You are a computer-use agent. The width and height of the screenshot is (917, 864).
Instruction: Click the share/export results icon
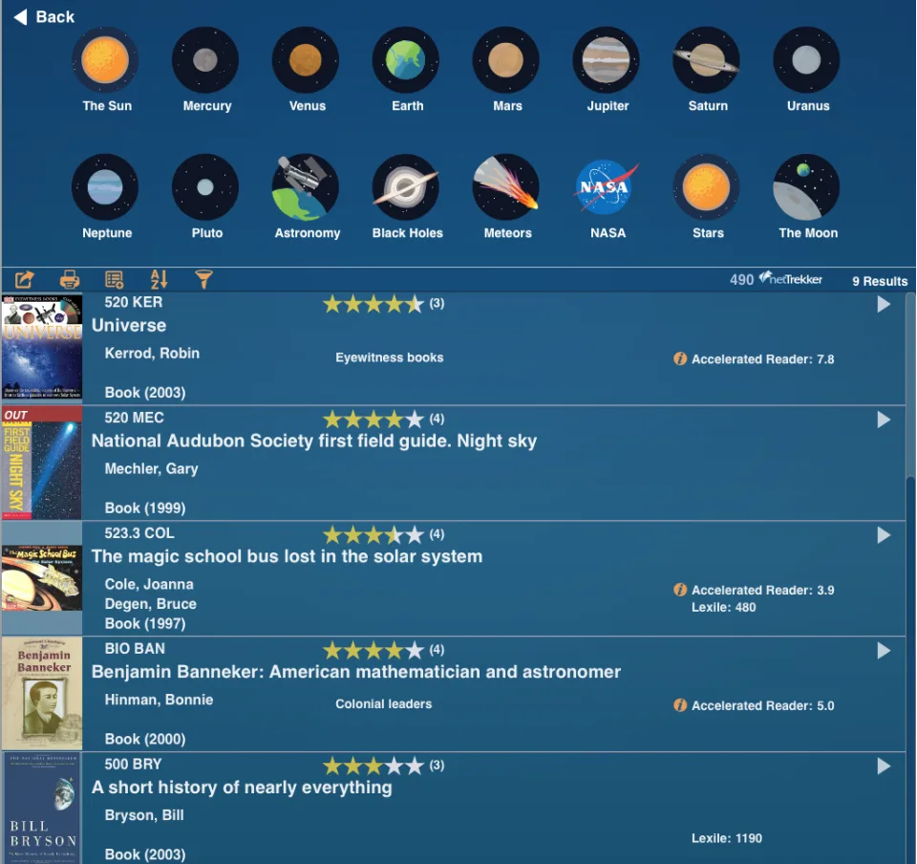click(x=24, y=280)
